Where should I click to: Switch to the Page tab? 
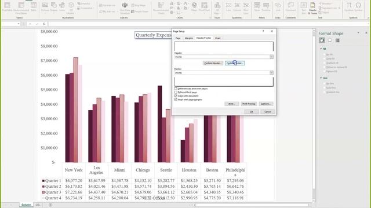point(178,38)
